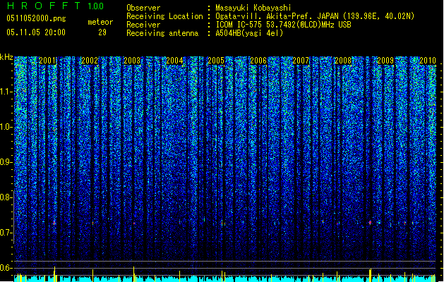The height and width of the screenshot is (282, 444).
Task: Click observer name Masayuki Kobayashi
Action: 253,8
